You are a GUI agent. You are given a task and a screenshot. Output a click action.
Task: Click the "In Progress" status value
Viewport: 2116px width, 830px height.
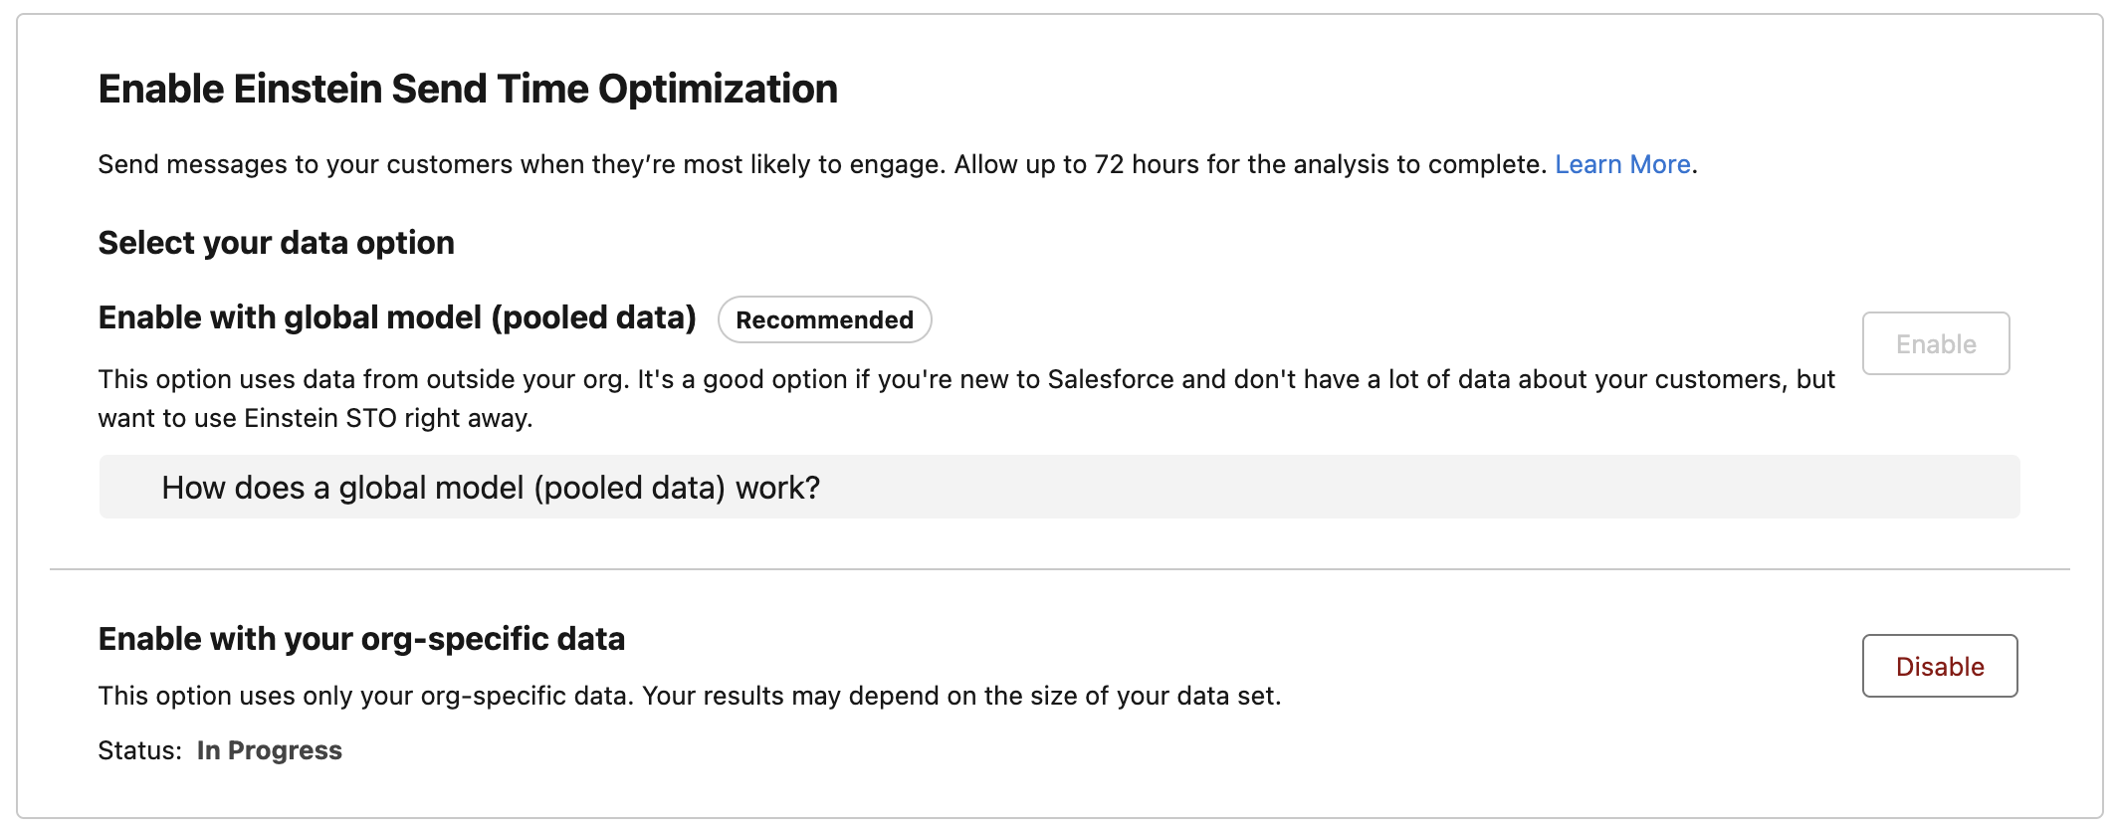pyautogui.click(x=269, y=750)
